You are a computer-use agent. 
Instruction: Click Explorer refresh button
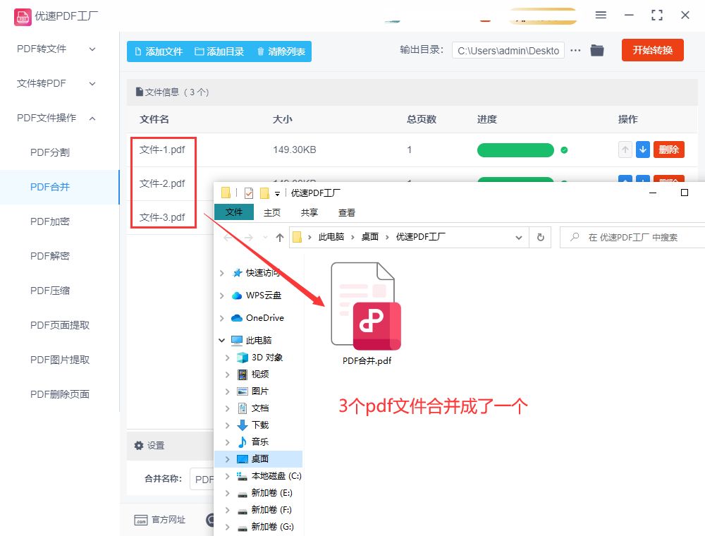coord(541,238)
